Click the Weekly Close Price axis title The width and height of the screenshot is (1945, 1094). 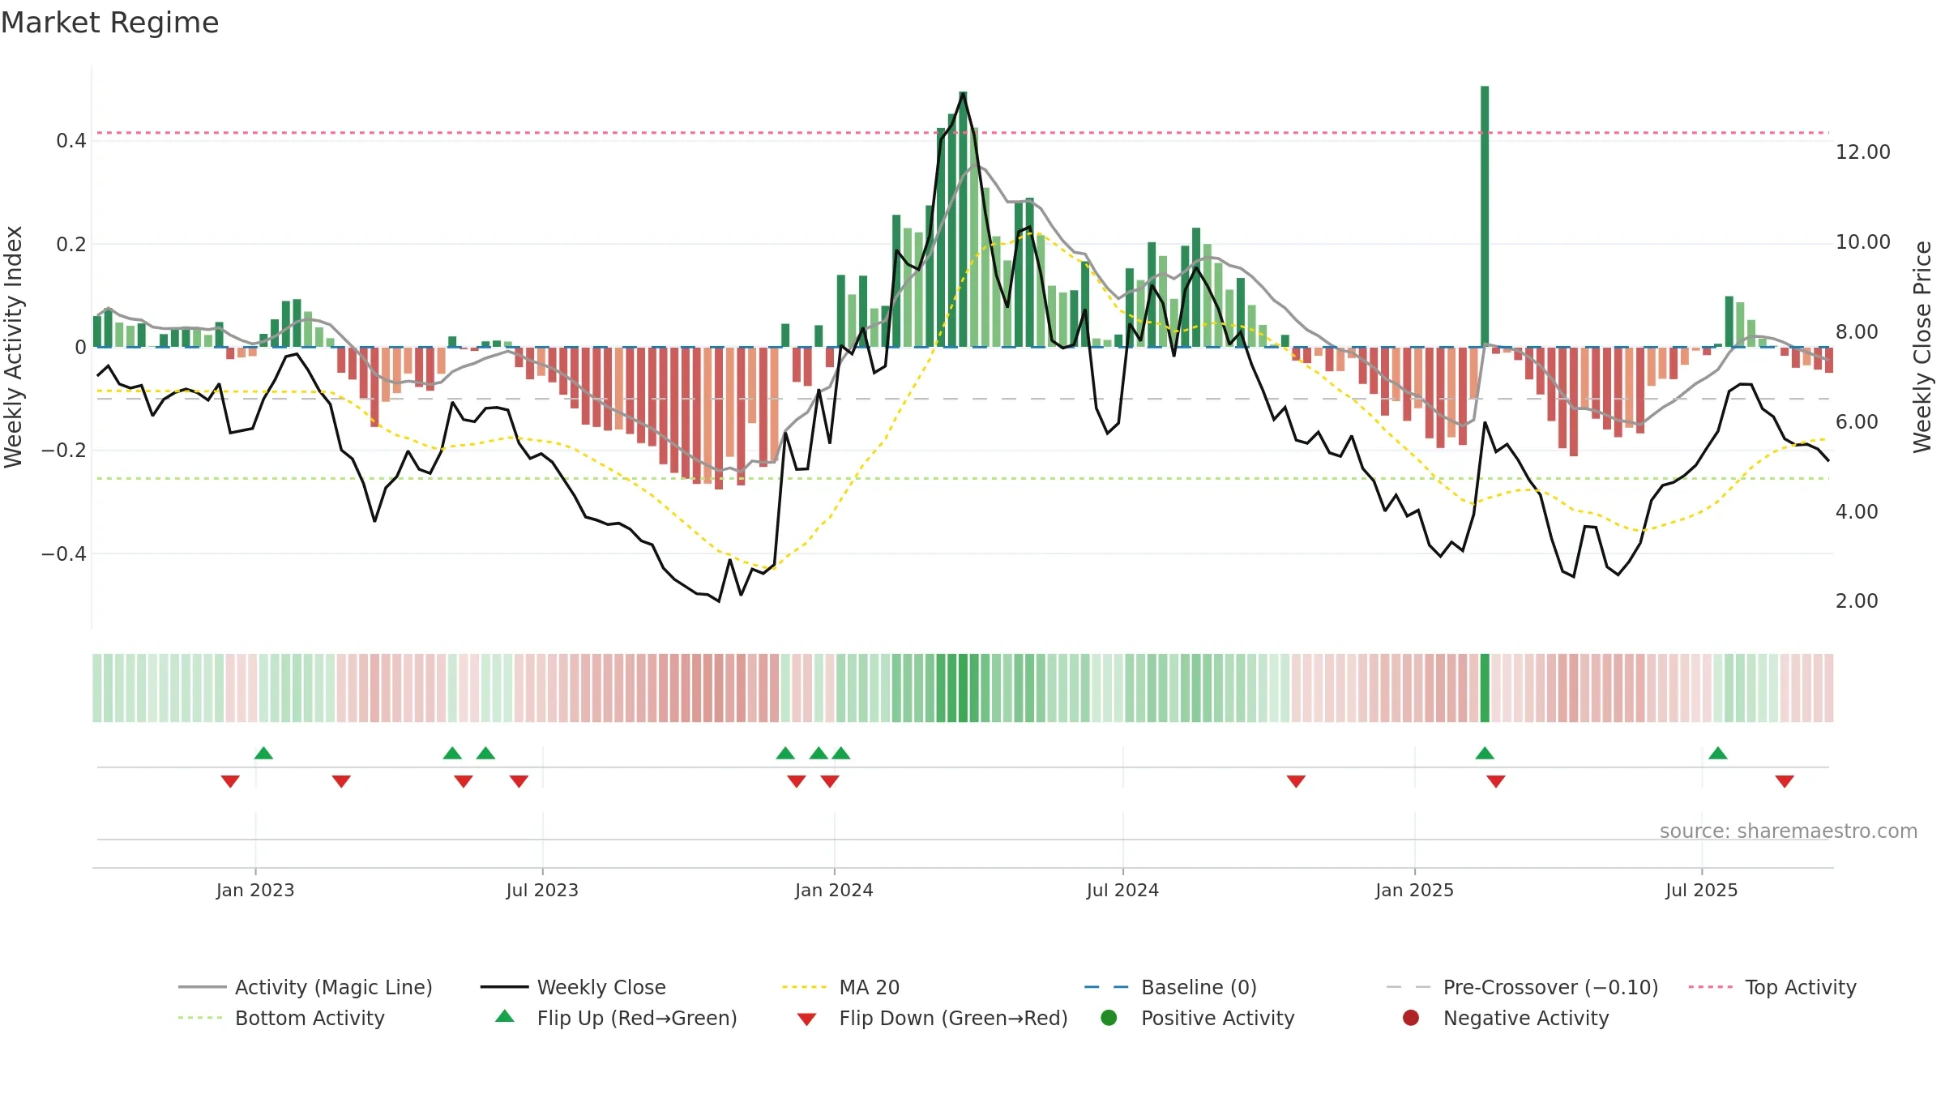[1923, 347]
